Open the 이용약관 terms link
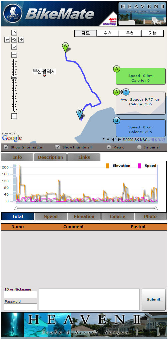Image resolution: width=168 pixels, height=339 pixels. coord(158,140)
